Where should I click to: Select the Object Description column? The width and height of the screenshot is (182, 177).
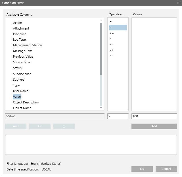[x=26, y=102]
